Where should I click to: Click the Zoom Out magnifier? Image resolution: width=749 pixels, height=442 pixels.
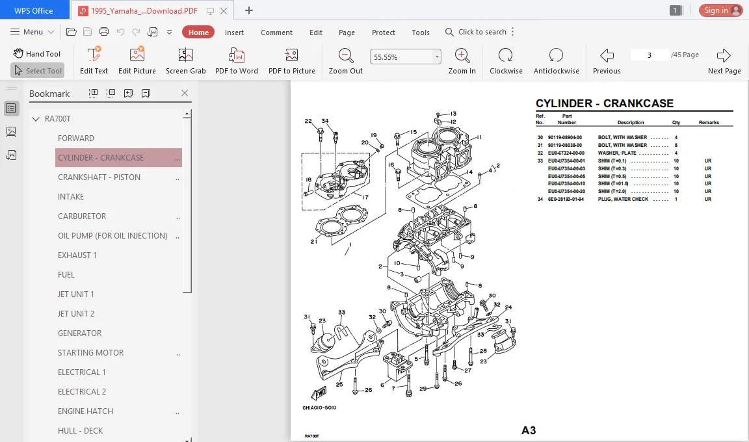pos(346,60)
